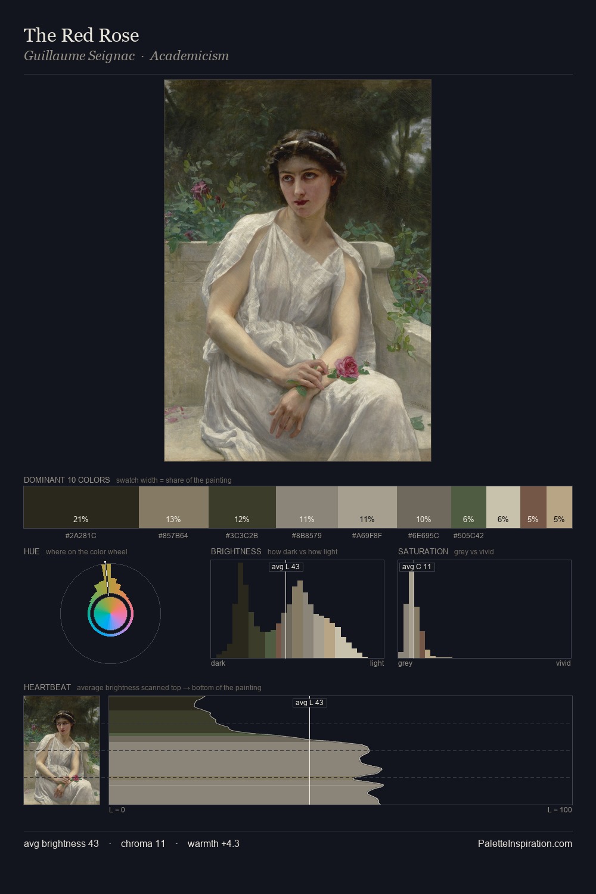Image resolution: width=596 pixels, height=894 pixels.
Task: Click the hex label #2A281C
Action: tap(81, 536)
